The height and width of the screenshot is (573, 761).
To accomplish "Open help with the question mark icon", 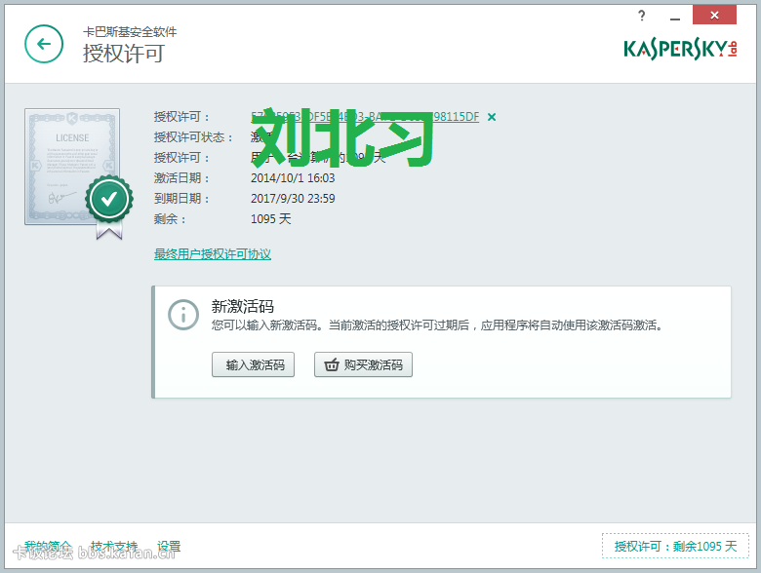I will click(642, 16).
